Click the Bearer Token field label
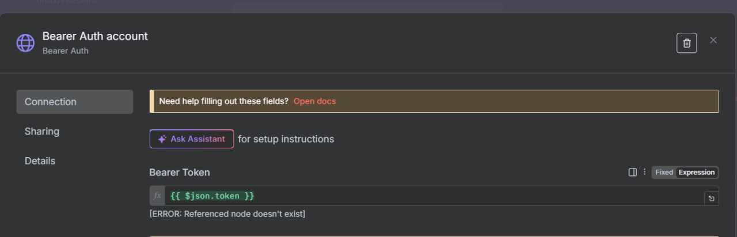The image size is (737, 237). click(180, 173)
